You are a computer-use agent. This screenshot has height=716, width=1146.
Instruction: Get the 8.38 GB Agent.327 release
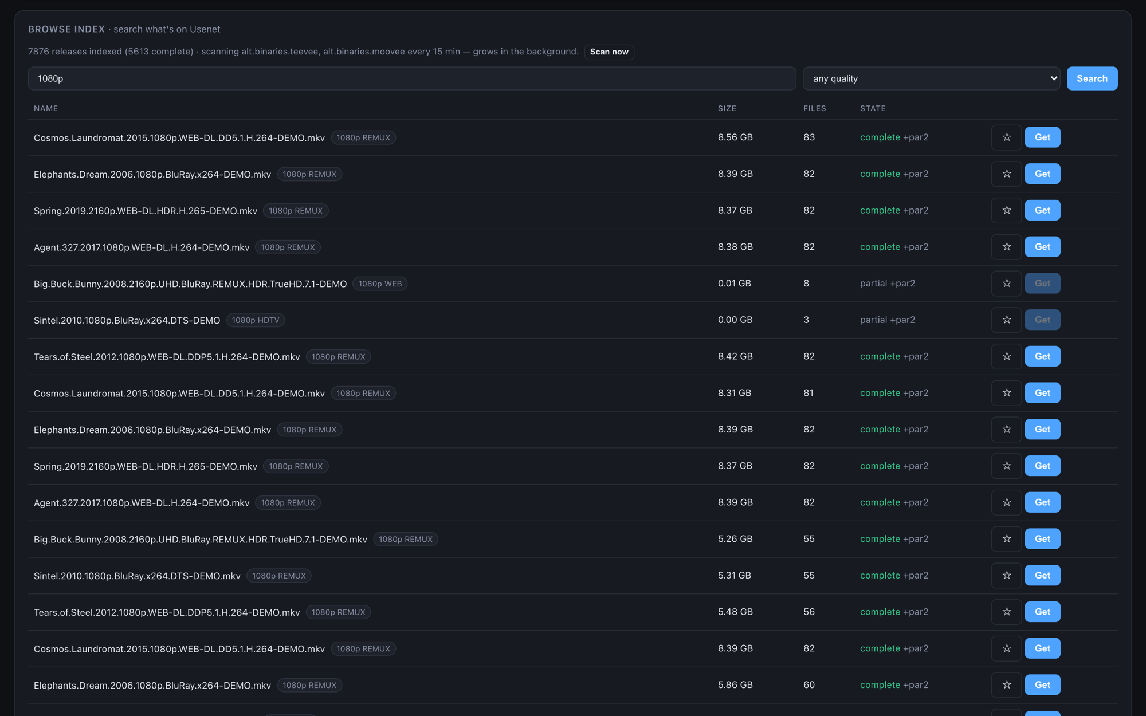tap(1042, 247)
